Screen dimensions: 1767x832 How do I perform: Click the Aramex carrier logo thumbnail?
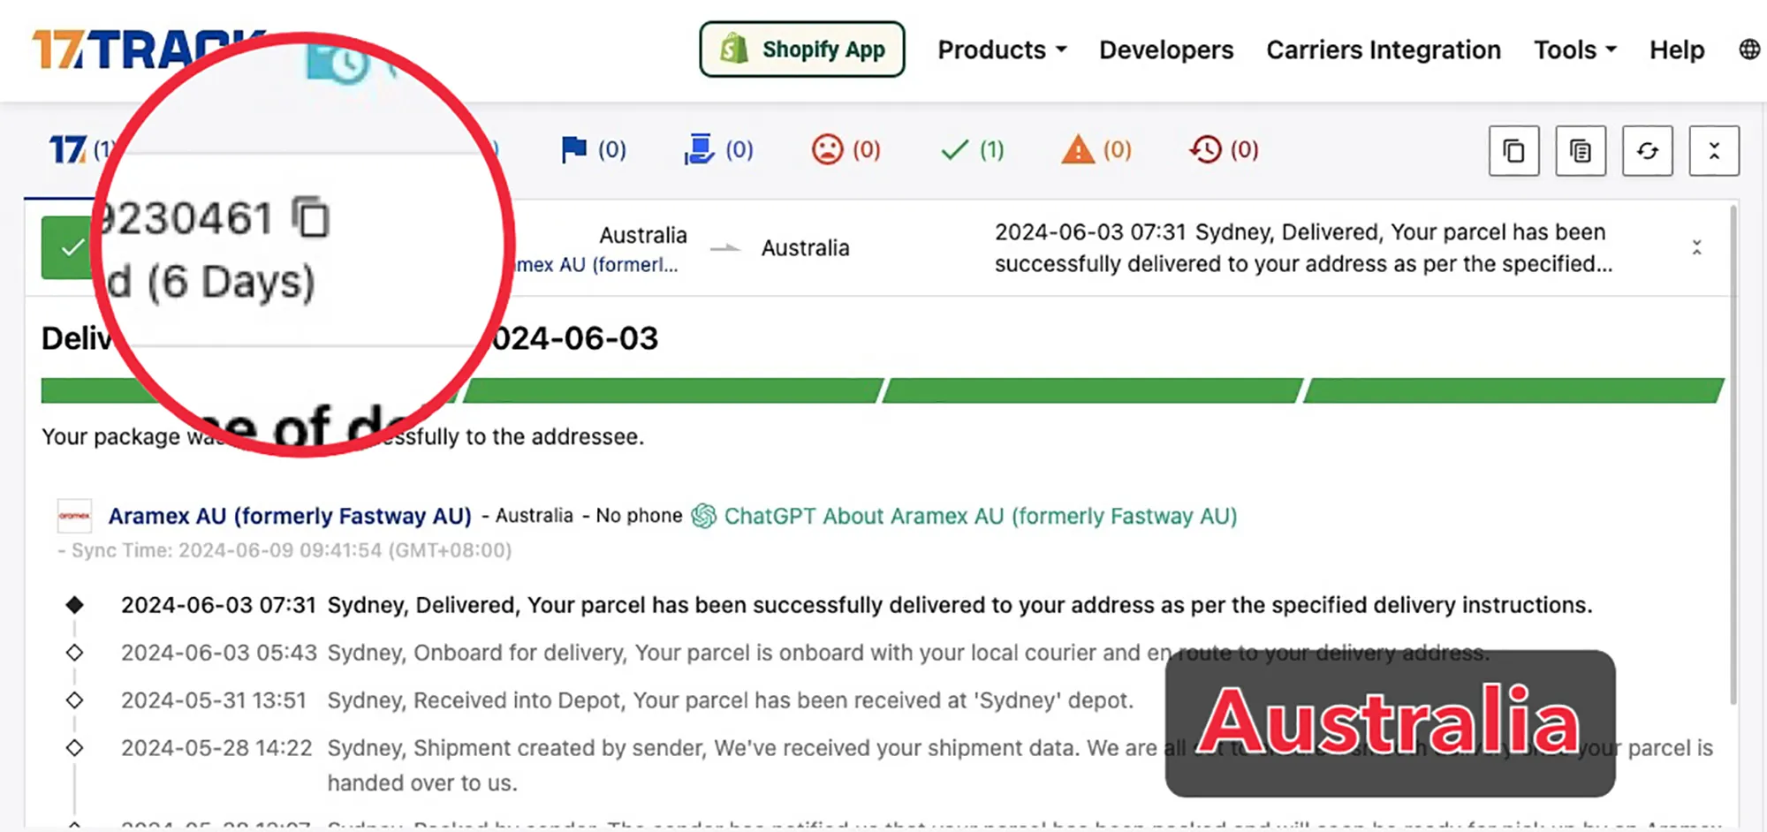(x=74, y=516)
